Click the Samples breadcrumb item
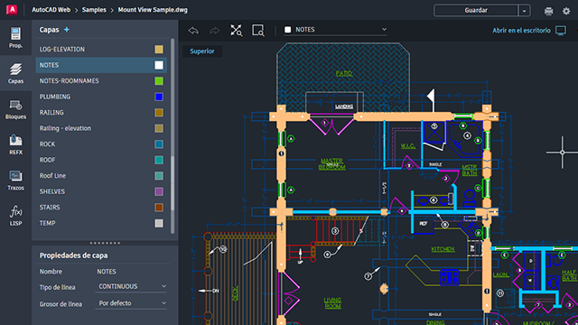Screen dimensions: 578x325 94,10
